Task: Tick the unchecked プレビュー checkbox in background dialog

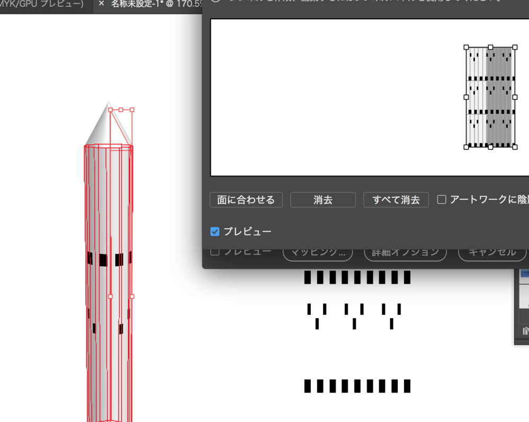Action: tap(215, 251)
